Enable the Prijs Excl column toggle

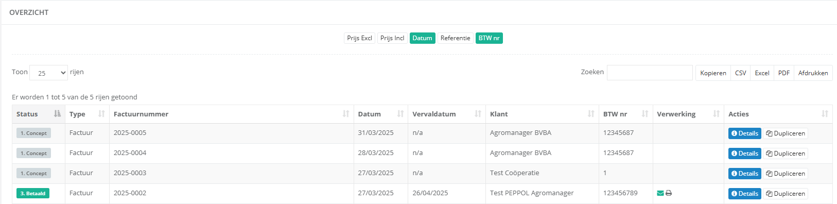(x=359, y=38)
